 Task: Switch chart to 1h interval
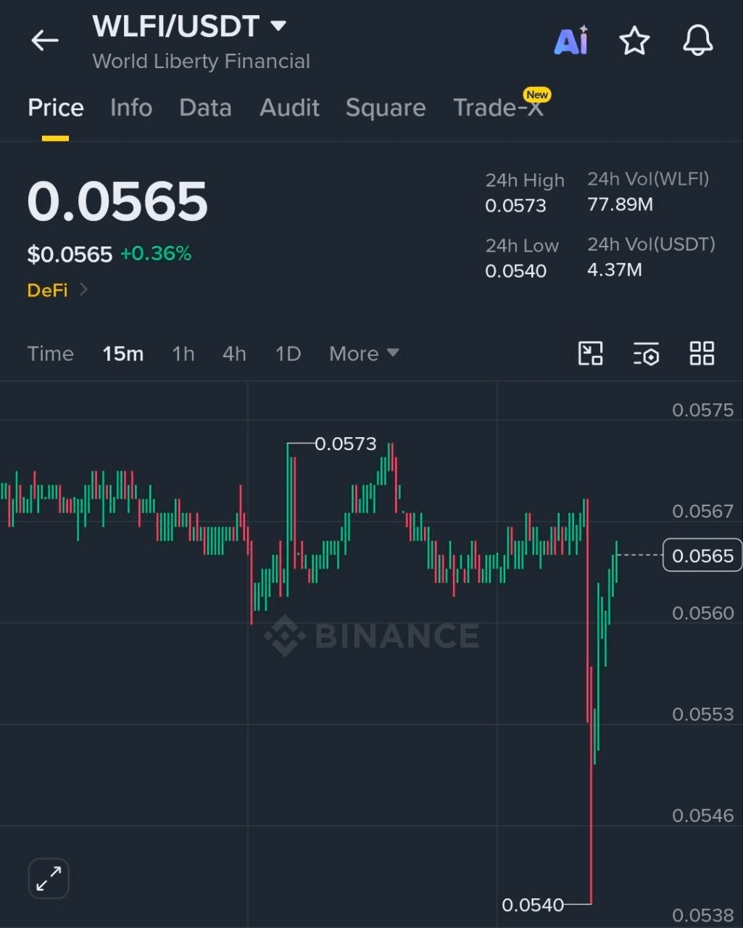183,354
